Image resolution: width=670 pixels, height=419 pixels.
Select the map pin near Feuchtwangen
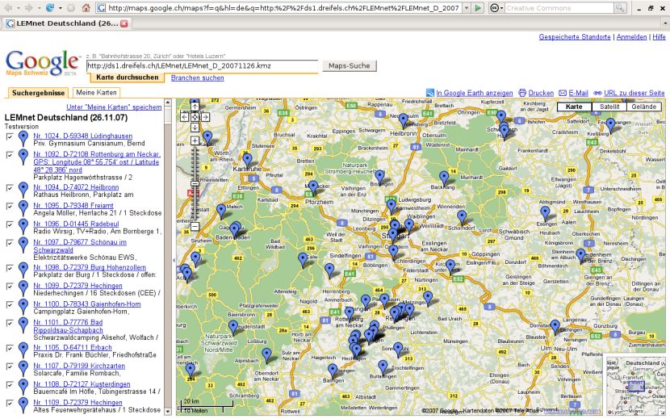pyautogui.click(x=611, y=125)
